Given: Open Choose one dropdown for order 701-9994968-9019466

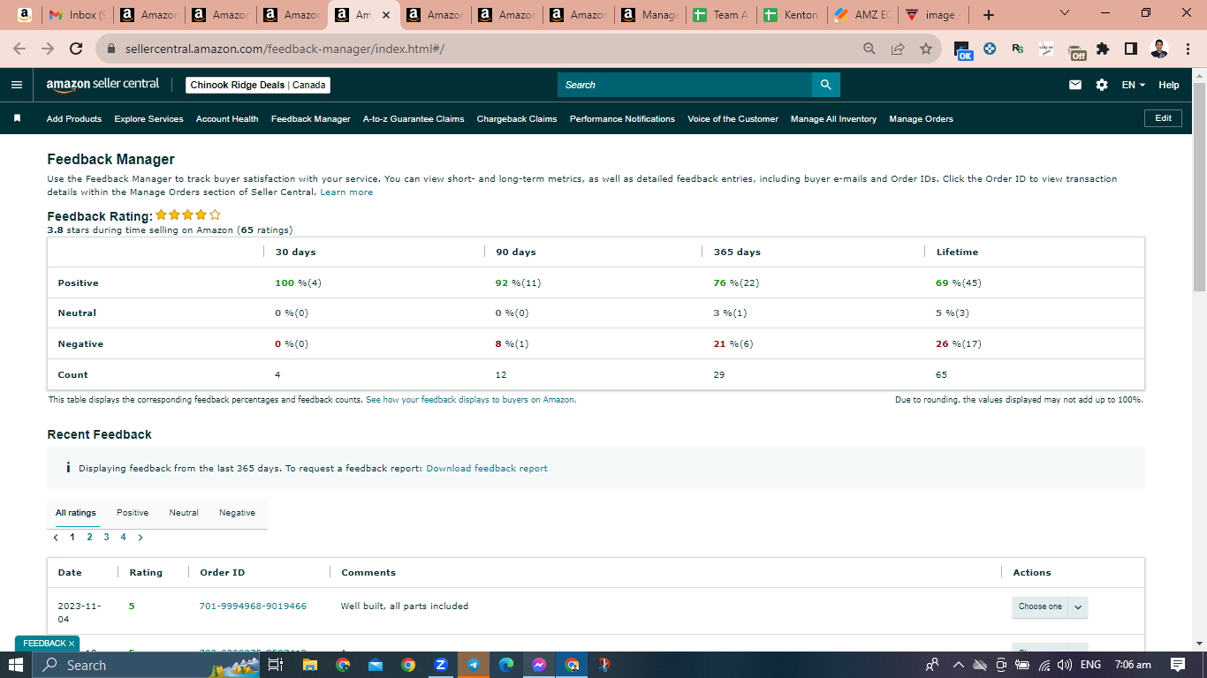Looking at the screenshot, I should click(x=1050, y=607).
